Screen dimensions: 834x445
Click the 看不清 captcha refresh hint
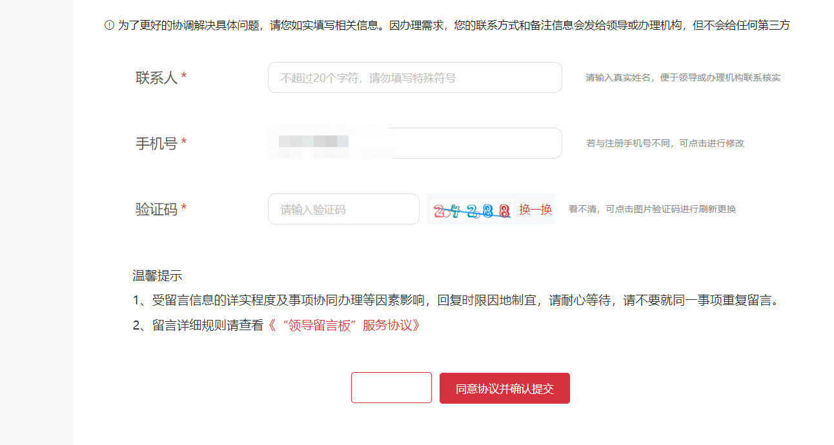[652, 209]
